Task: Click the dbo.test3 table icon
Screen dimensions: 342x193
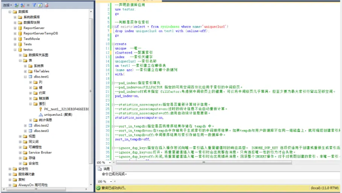Action: click(31, 131)
